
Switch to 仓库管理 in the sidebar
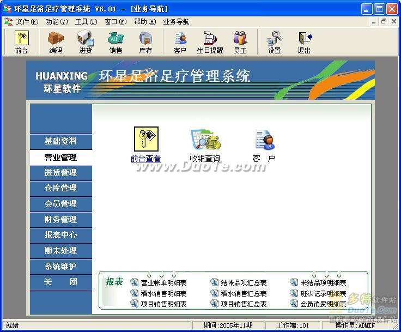[61, 189]
